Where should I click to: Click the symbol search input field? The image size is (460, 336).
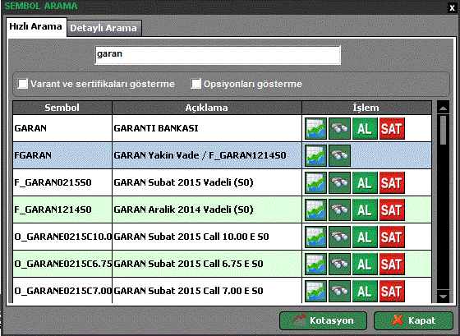tap(218, 55)
